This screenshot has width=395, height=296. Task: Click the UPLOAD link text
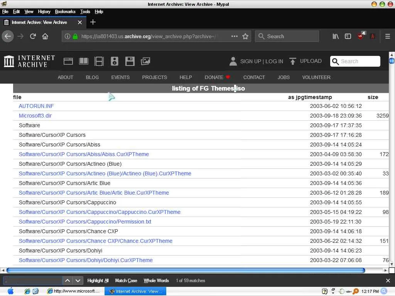pos(311,61)
